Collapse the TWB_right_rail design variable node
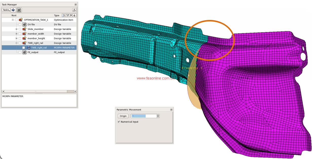Viewport: 312px width, 159px height. click(x=16, y=43)
